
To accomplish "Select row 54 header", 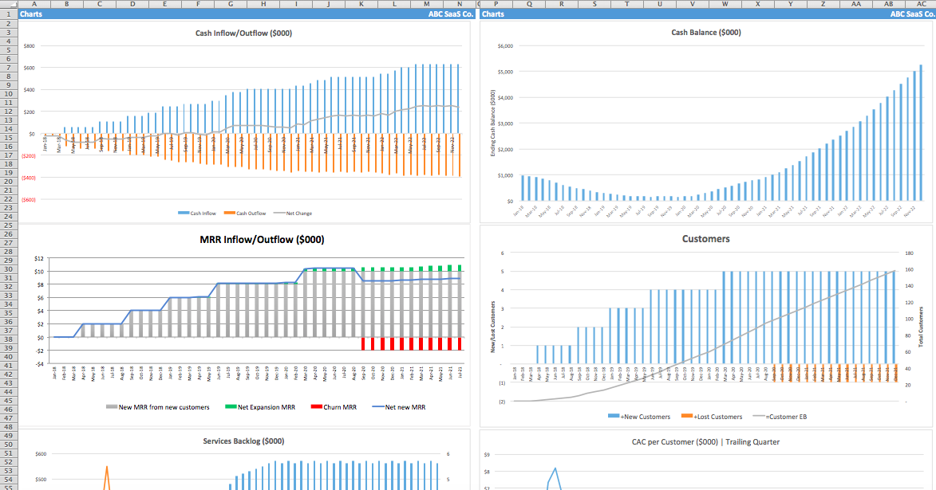I will tap(8, 480).
